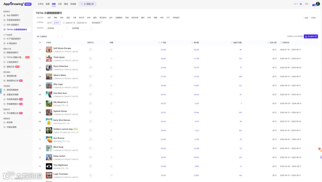Favorite Early Shot Runner via star
This screenshot has width=322, height=182.
coord(111,121)
